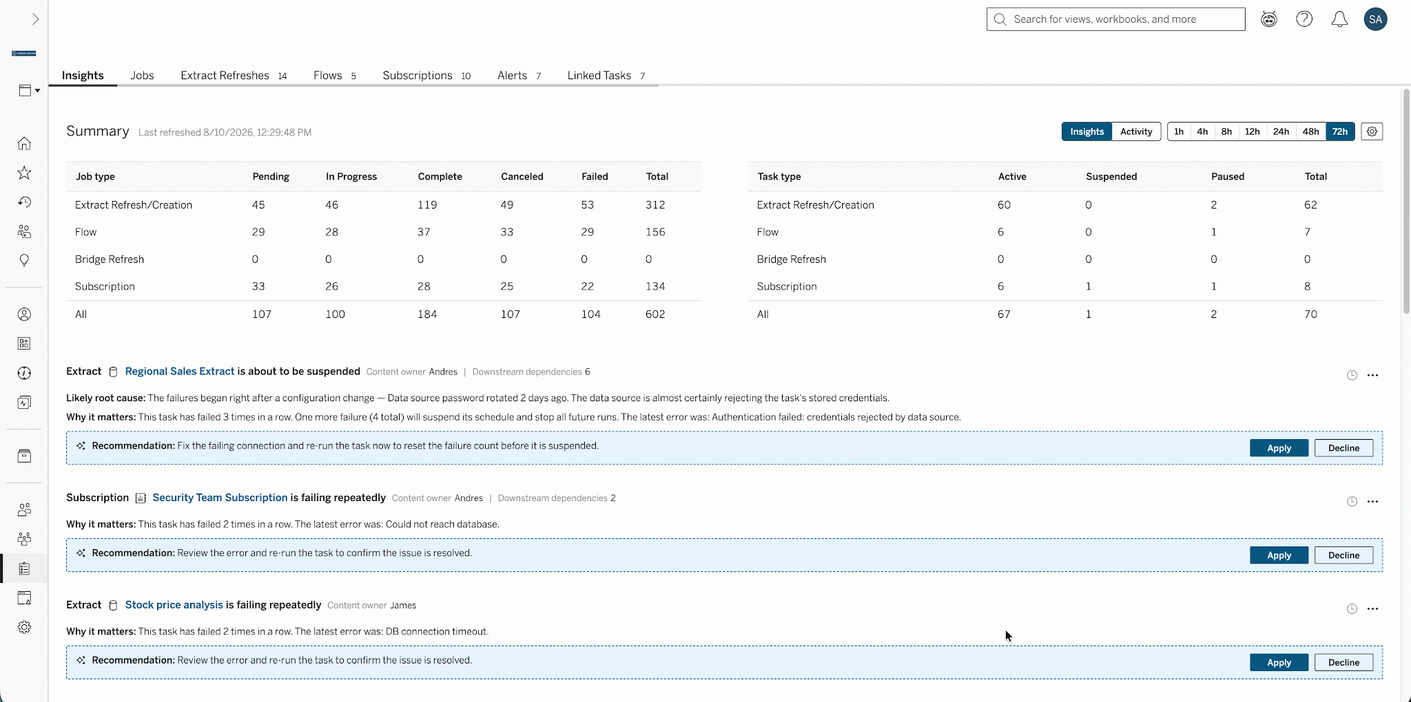This screenshot has width=1411, height=702.
Task: Open the Security Team Subscription link
Action: point(220,498)
